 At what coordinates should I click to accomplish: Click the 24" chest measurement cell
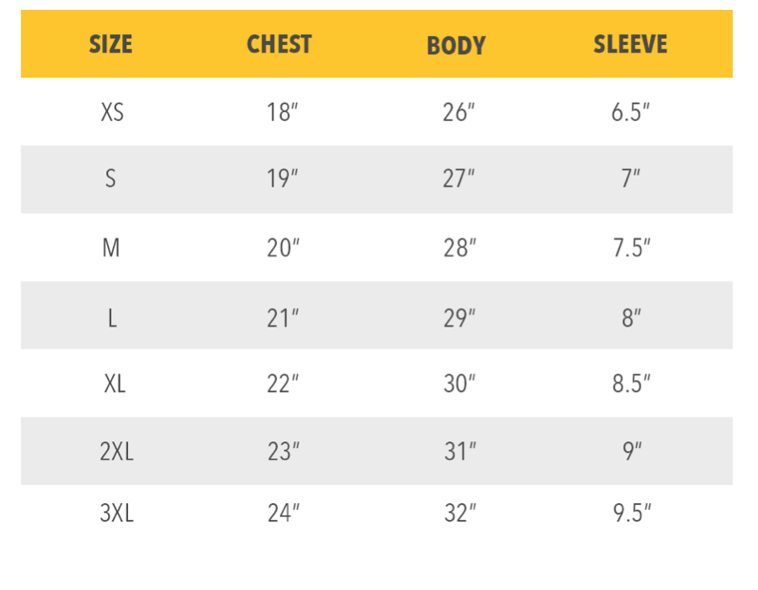(284, 513)
